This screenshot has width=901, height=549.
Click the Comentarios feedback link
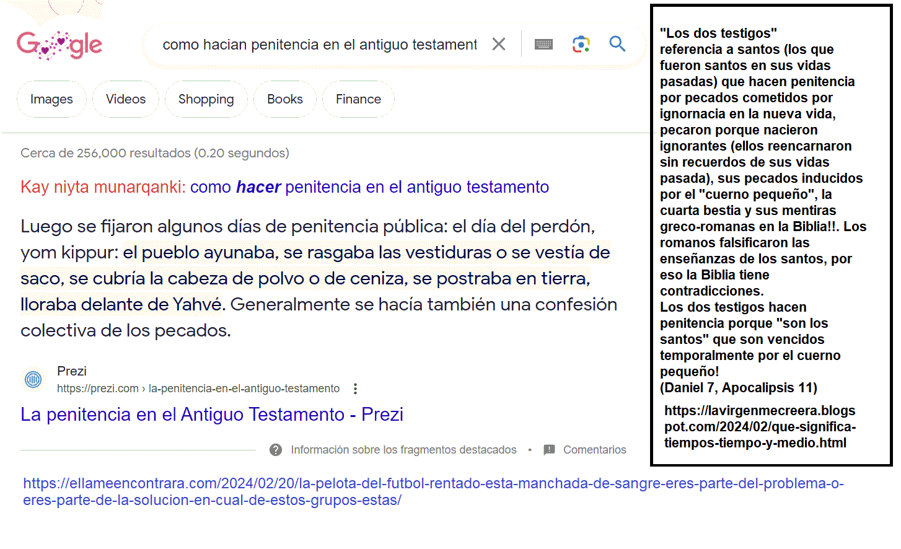595,449
